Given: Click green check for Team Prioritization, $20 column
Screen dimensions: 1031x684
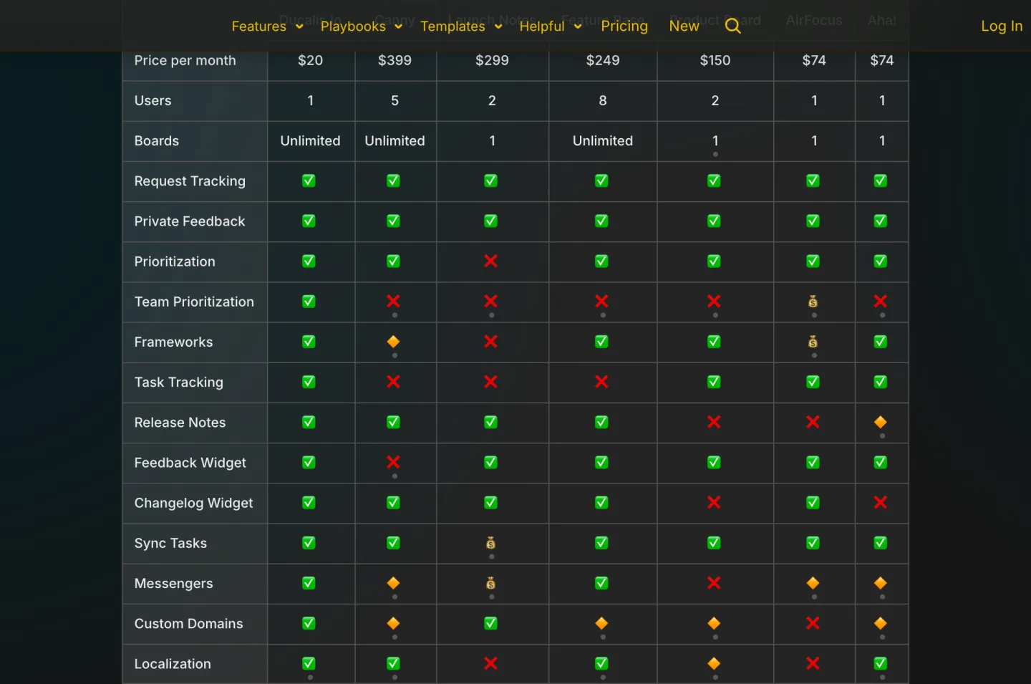Looking at the screenshot, I should click(x=309, y=302).
